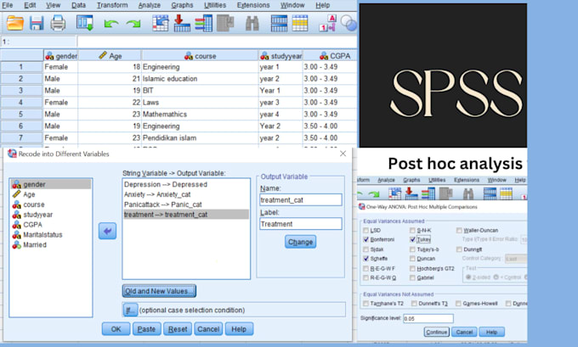Image resolution: width=578 pixels, height=347 pixels.
Task: Open the Analyze menu in main window
Action: point(150,5)
